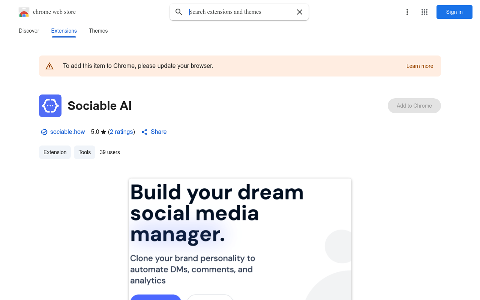Screen dimensions: 480x300
Task: Click the promotional screenshot image
Action: [x=240, y=239]
